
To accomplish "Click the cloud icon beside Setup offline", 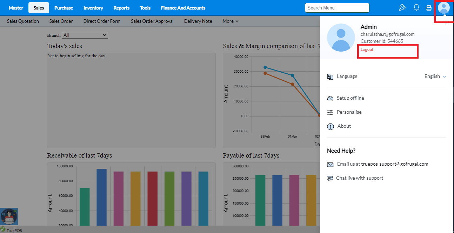I will pyautogui.click(x=330, y=98).
